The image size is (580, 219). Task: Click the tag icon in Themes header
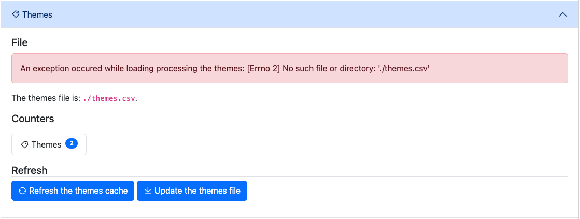click(16, 14)
